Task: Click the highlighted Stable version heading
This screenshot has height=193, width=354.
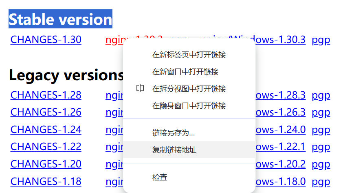Action: point(61,19)
